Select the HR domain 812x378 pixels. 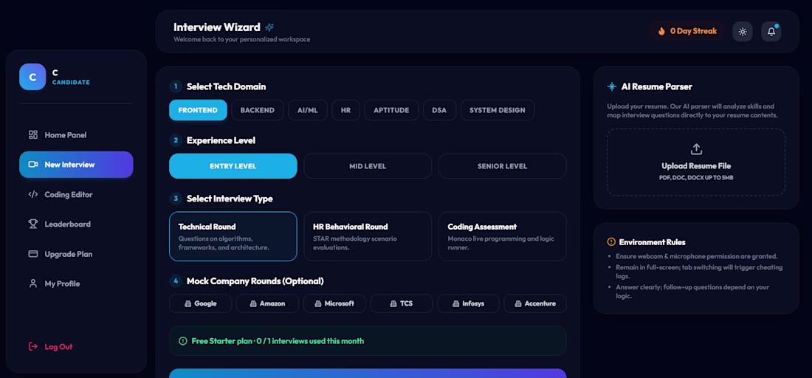tap(346, 110)
